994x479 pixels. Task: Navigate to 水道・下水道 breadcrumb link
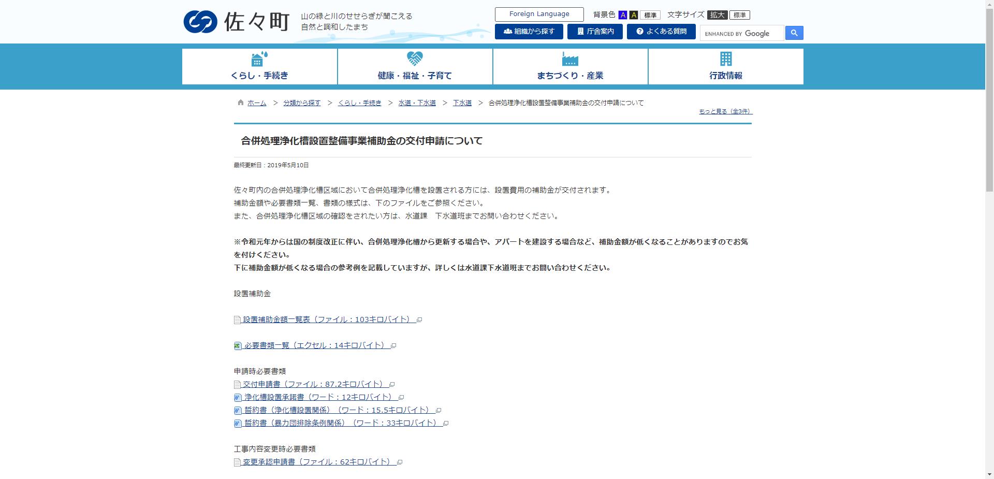click(x=417, y=103)
